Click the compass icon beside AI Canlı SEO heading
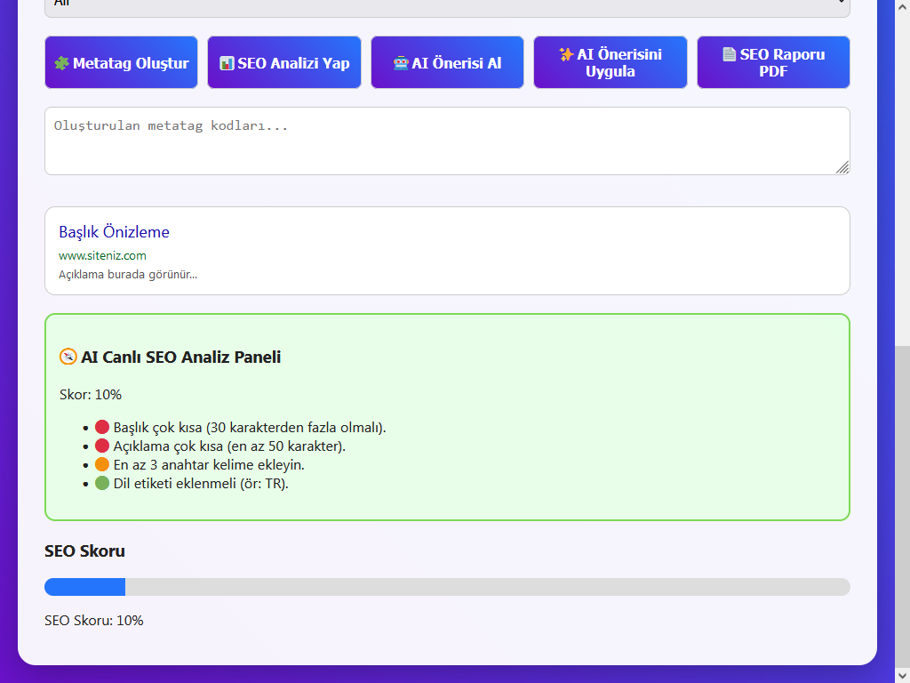The height and width of the screenshot is (683, 910). 68,357
